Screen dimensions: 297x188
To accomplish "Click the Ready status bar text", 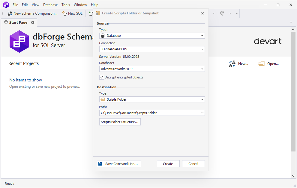I will [10, 184].
